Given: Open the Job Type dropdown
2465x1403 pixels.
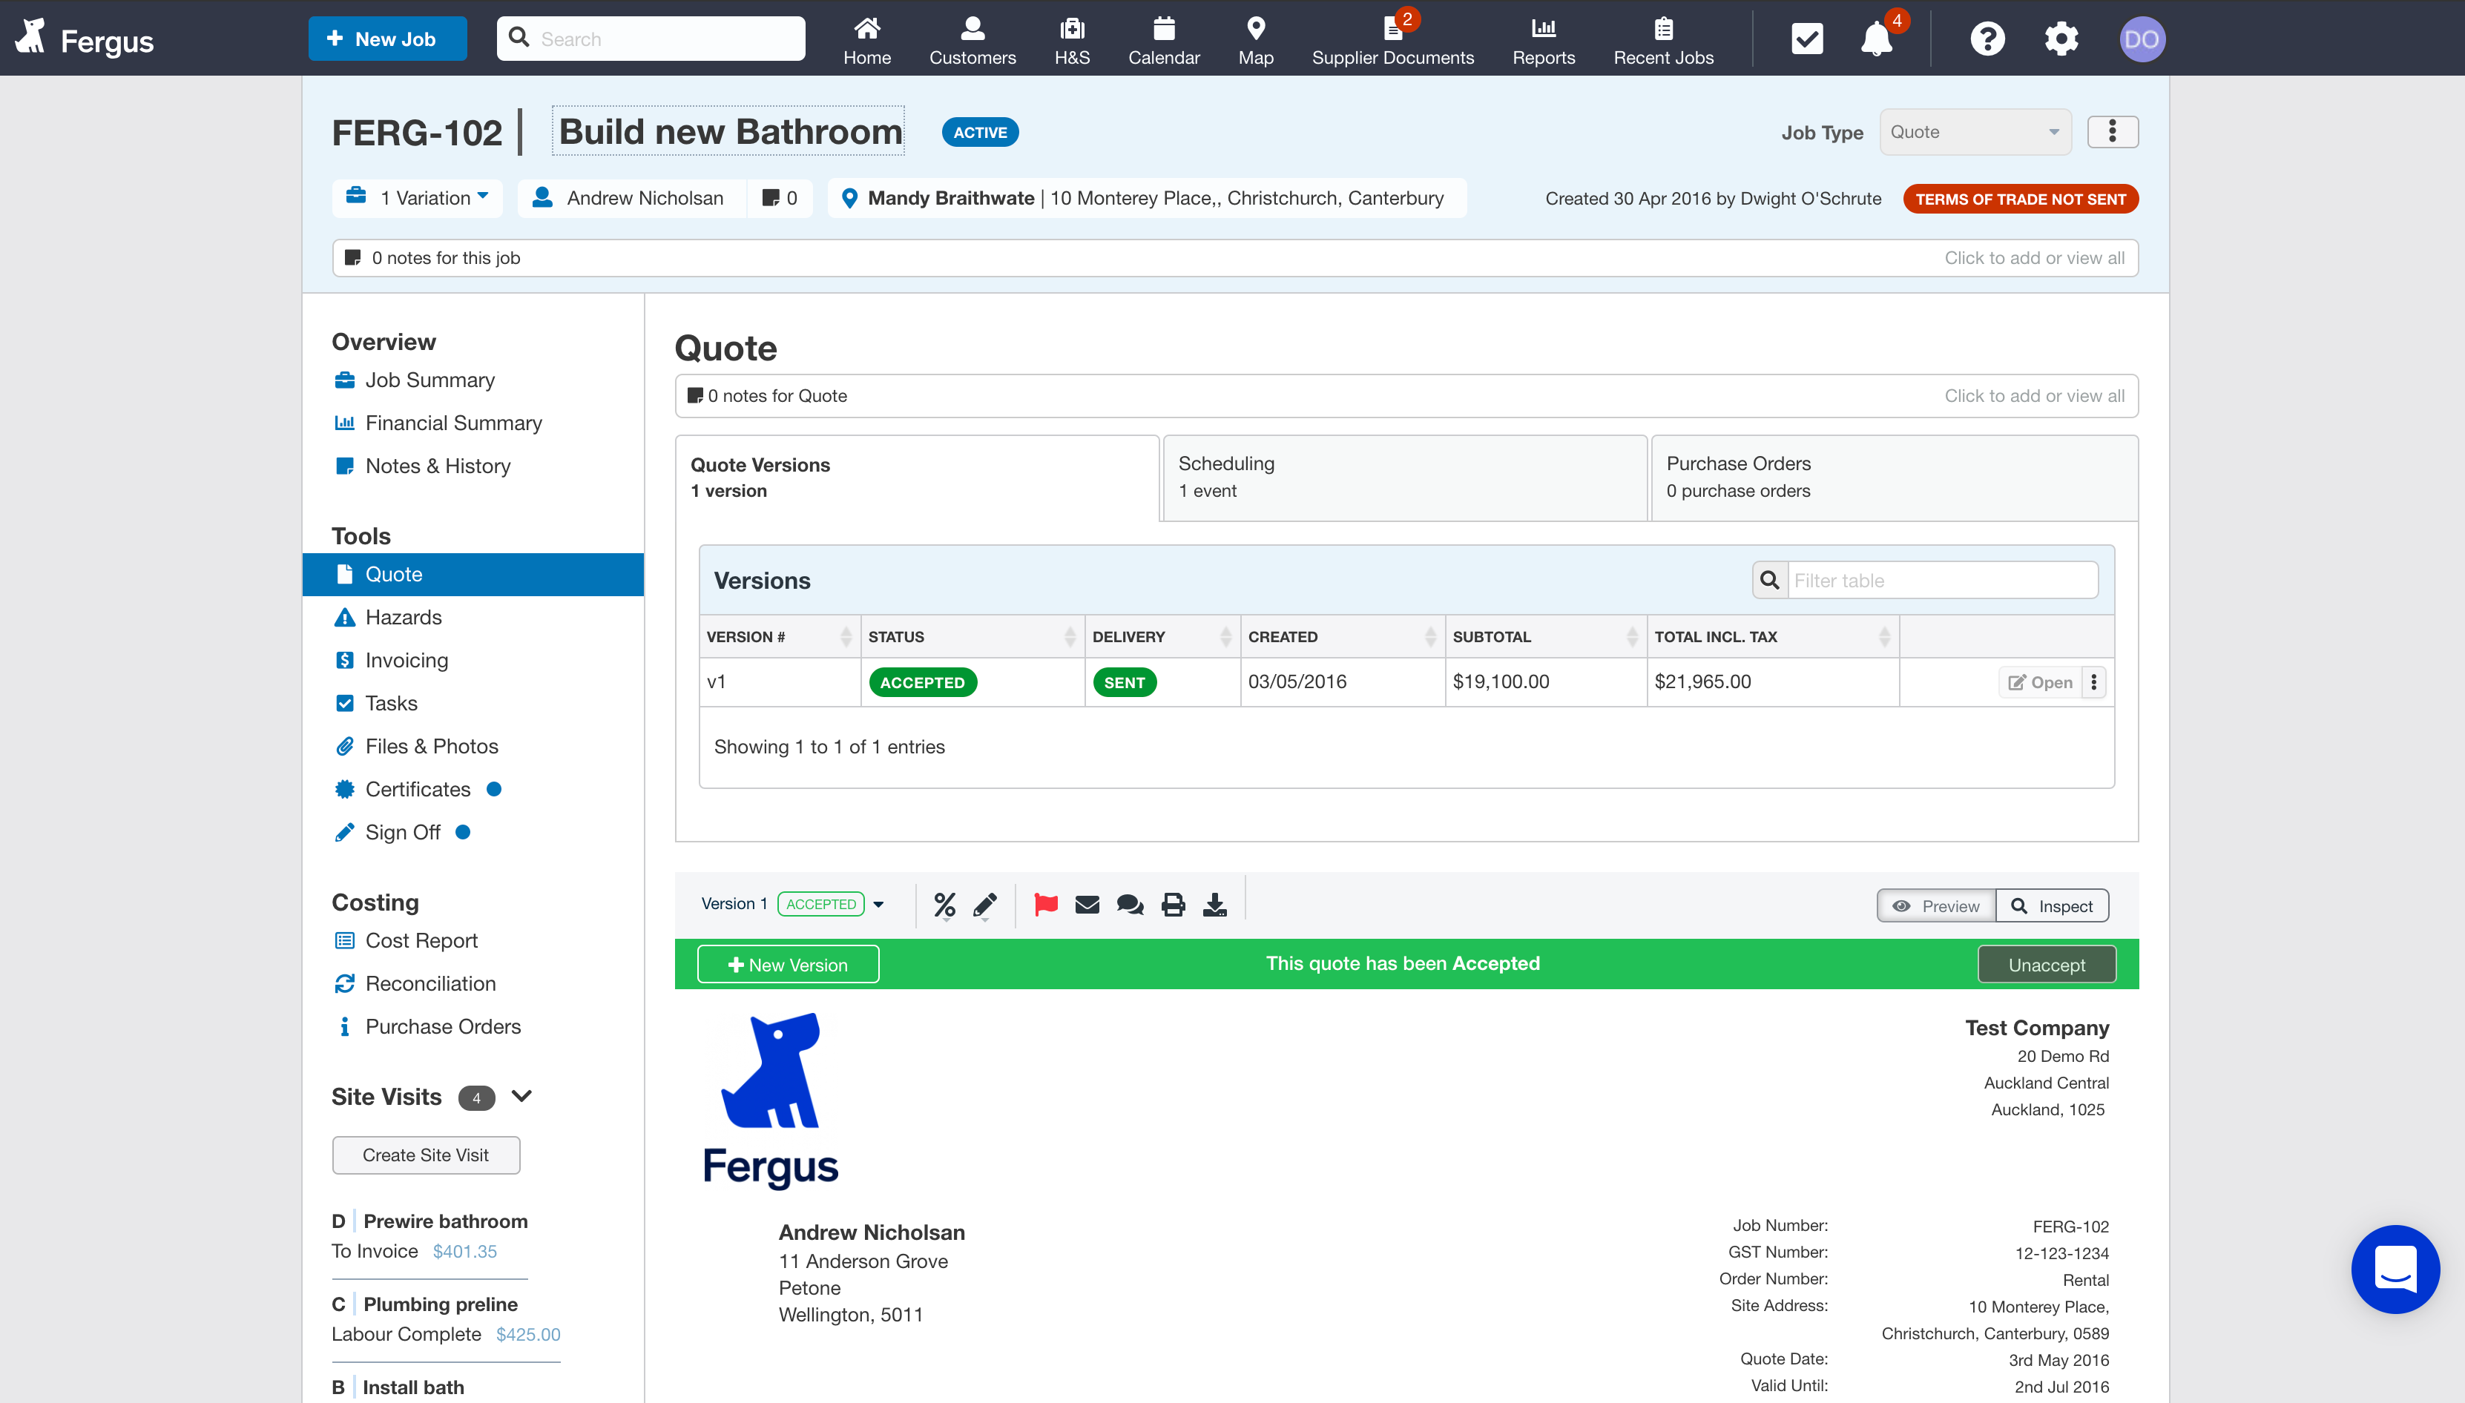Looking at the screenshot, I should tap(1973, 132).
